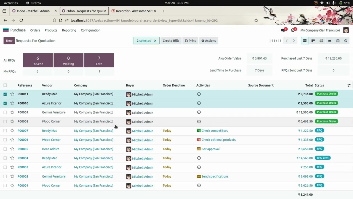This screenshot has width=353, height=199.
Task: Filter by the To Send RFQs card
Action: click(x=38, y=60)
